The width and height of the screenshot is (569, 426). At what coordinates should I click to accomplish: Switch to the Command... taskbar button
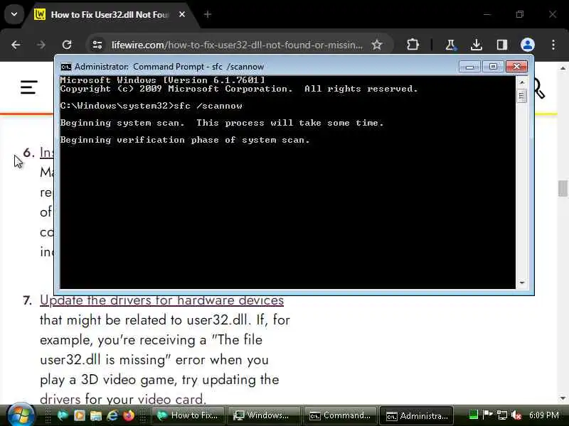[340, 415]
